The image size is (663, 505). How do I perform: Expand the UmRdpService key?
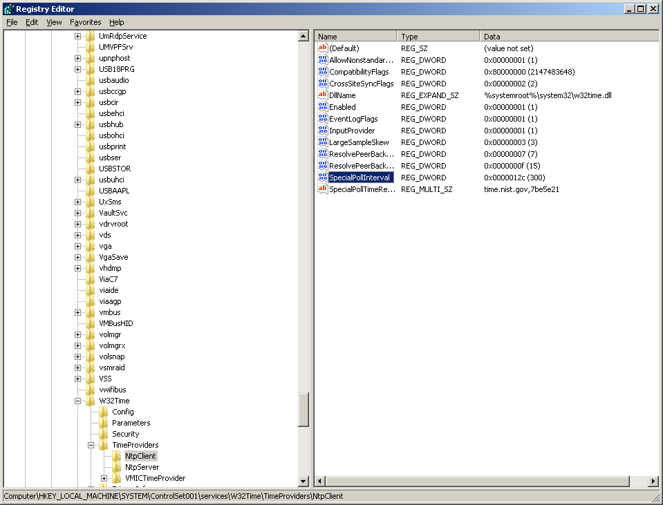coord(78,37)
